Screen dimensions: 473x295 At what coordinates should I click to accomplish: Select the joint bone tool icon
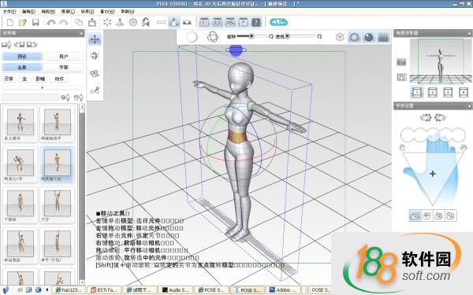(x=95, y=90)
